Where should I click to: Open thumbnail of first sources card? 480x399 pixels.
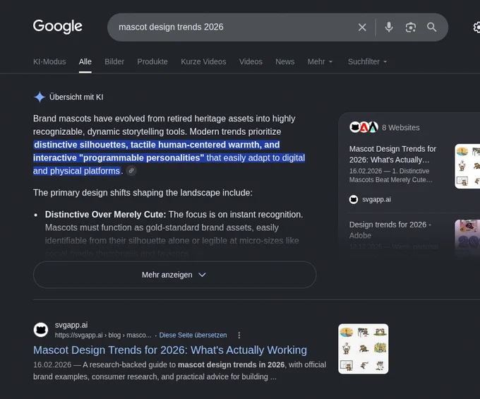(467, 166)
